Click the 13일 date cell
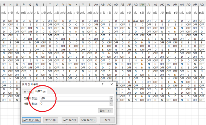 pyautogui.click(x=189, y=13)
